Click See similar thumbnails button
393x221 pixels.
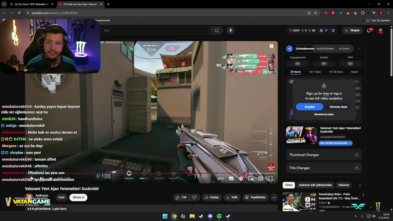(335, 143)
